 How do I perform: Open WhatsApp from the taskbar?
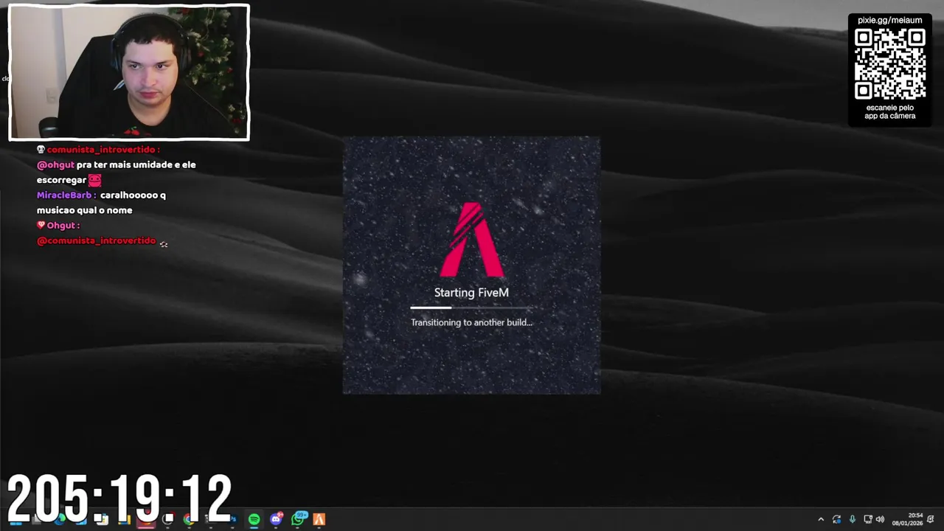pyautogui.click(x=298, y=519)
